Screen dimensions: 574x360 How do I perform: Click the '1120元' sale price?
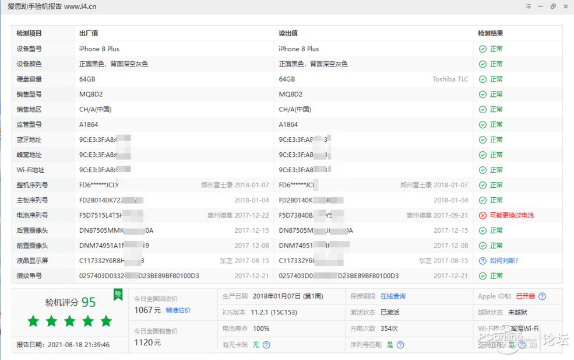pos(147,342)
